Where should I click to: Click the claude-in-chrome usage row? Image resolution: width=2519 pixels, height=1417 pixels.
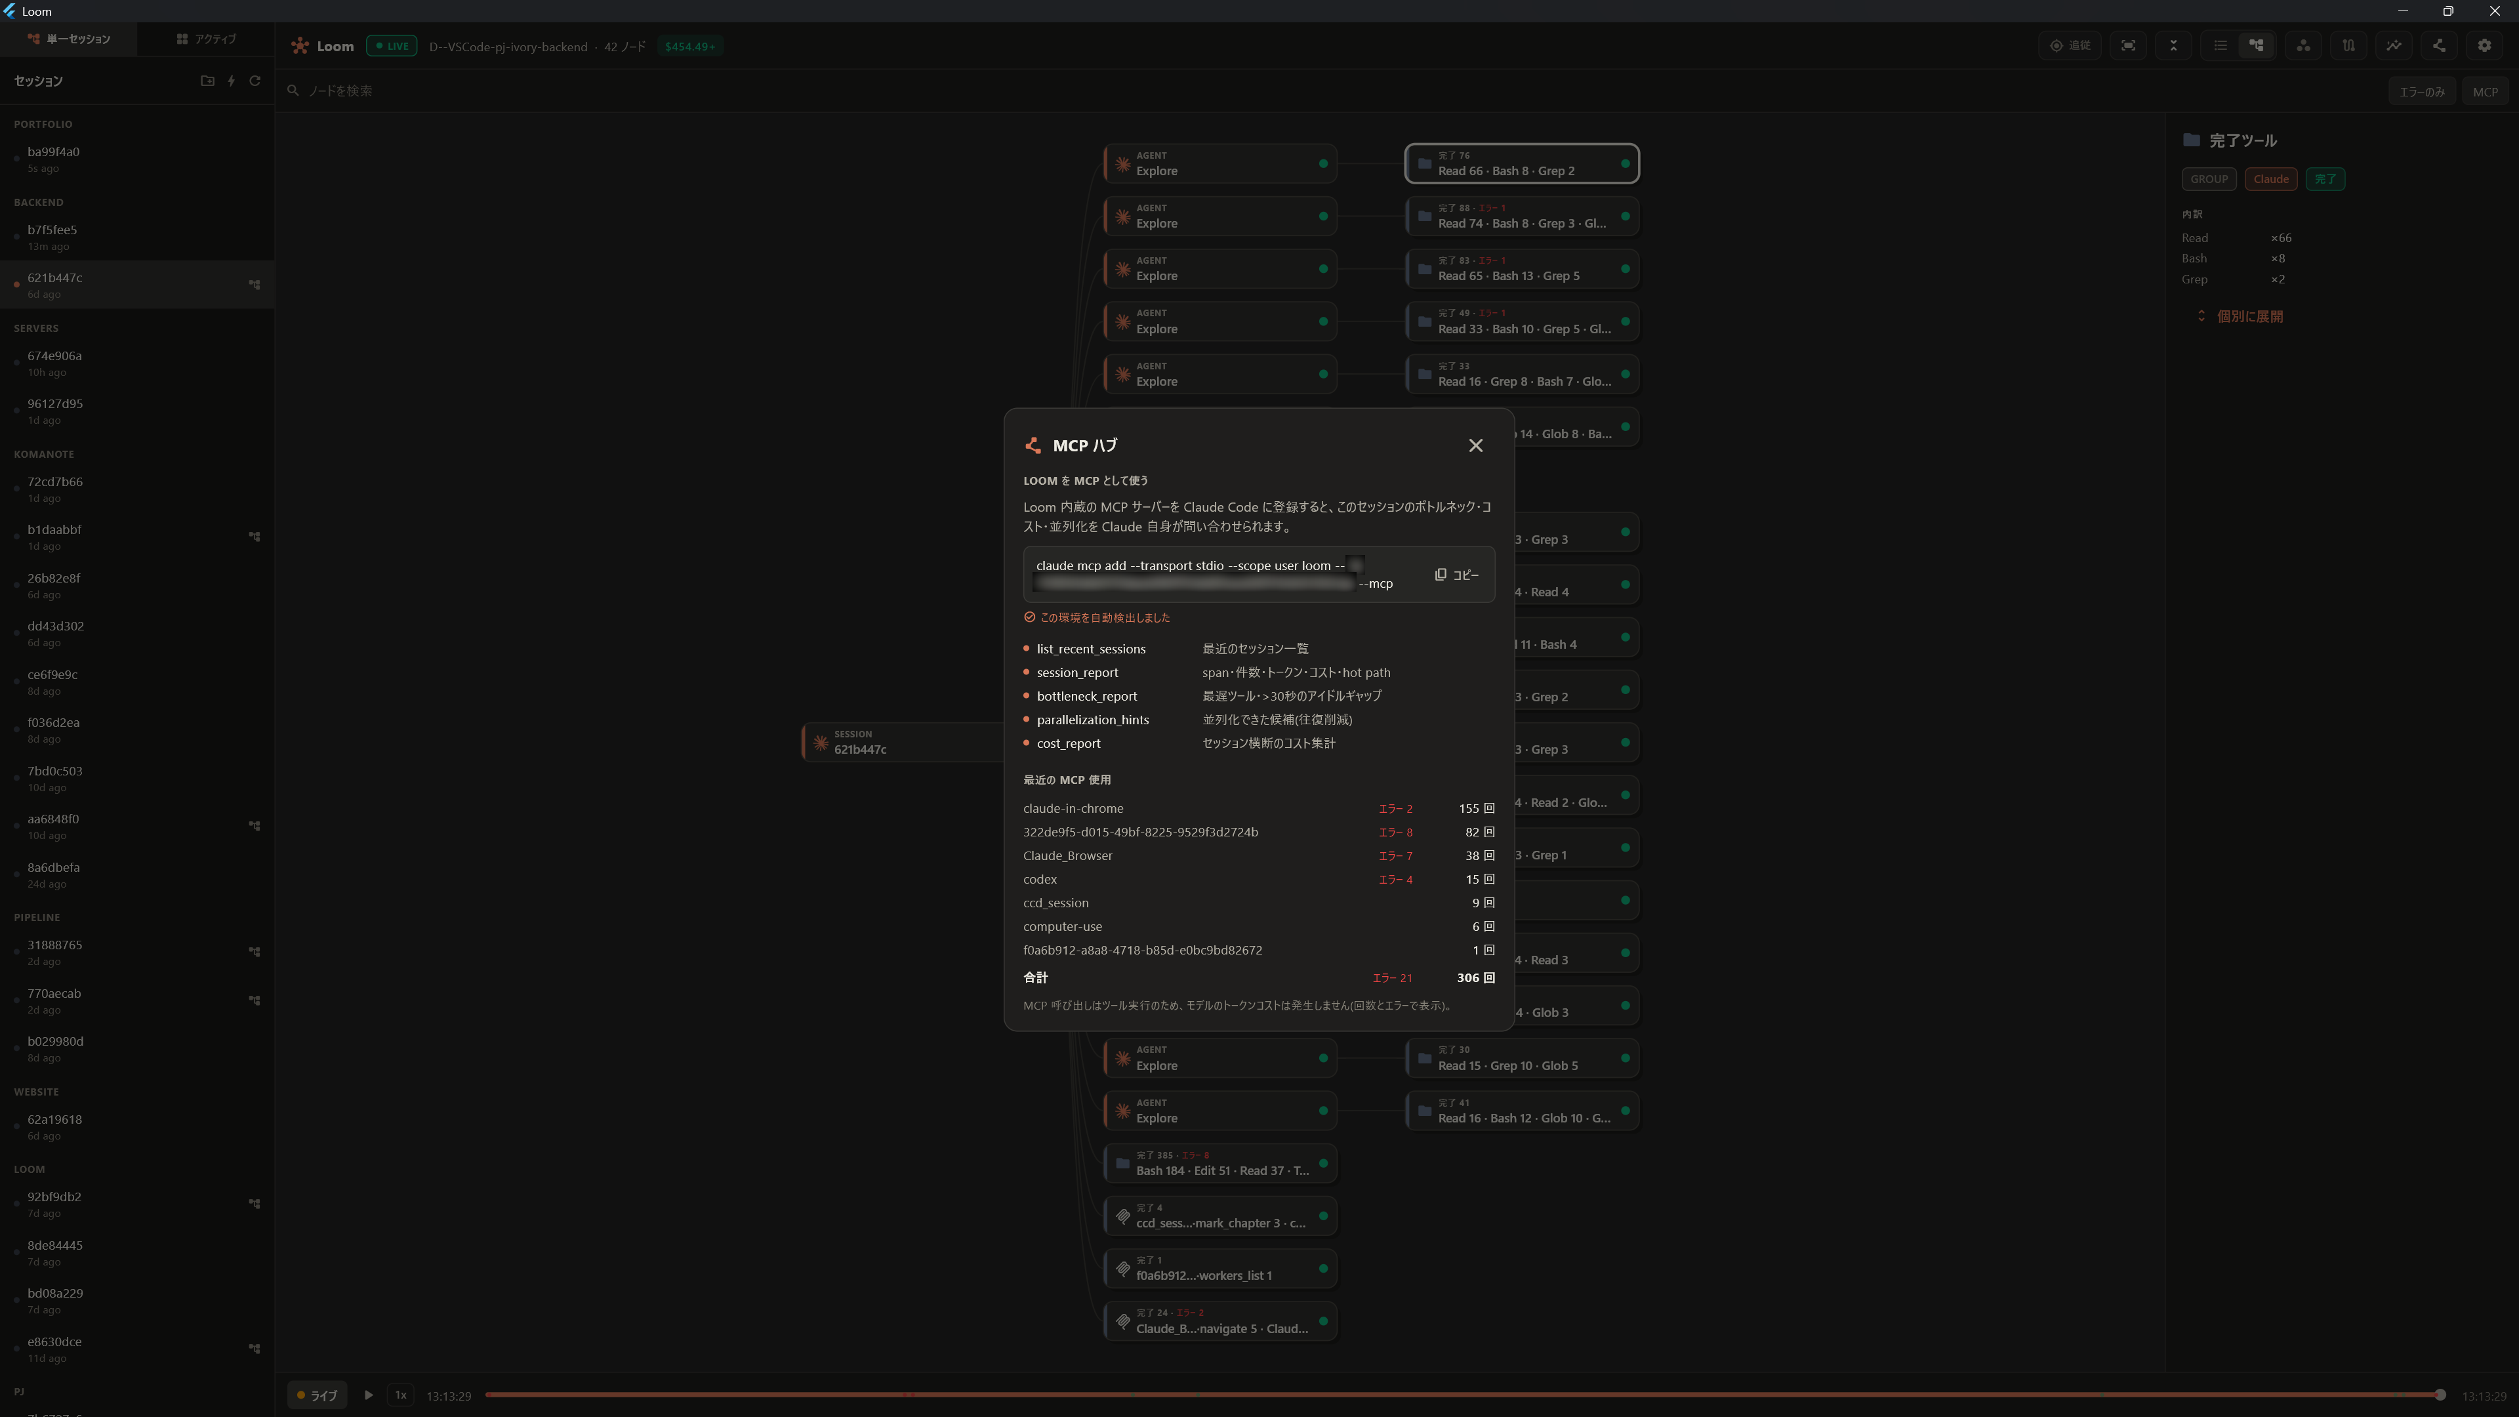[x=1259, y=809]
